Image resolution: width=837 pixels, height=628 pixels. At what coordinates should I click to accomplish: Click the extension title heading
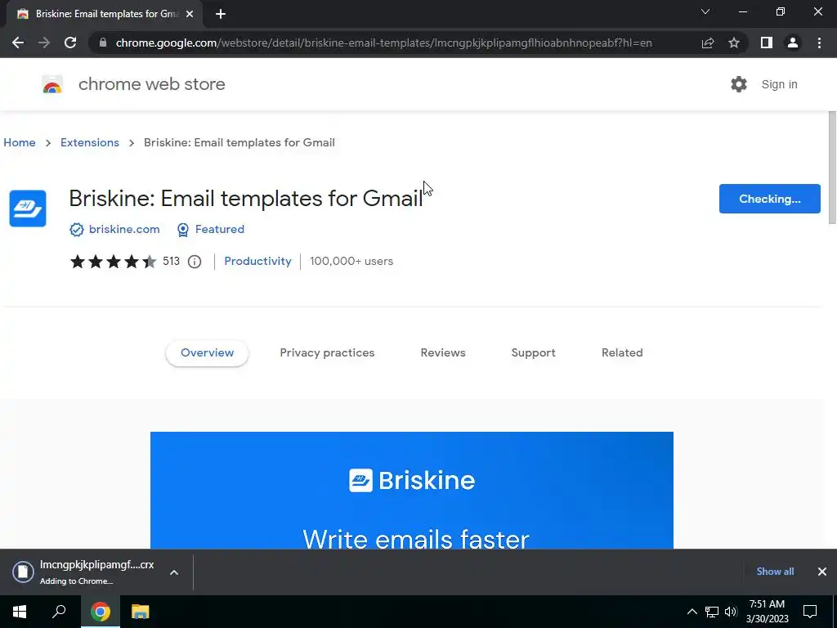(245, 199)
